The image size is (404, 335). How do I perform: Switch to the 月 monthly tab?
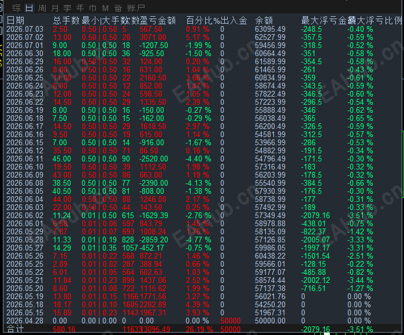55,8
